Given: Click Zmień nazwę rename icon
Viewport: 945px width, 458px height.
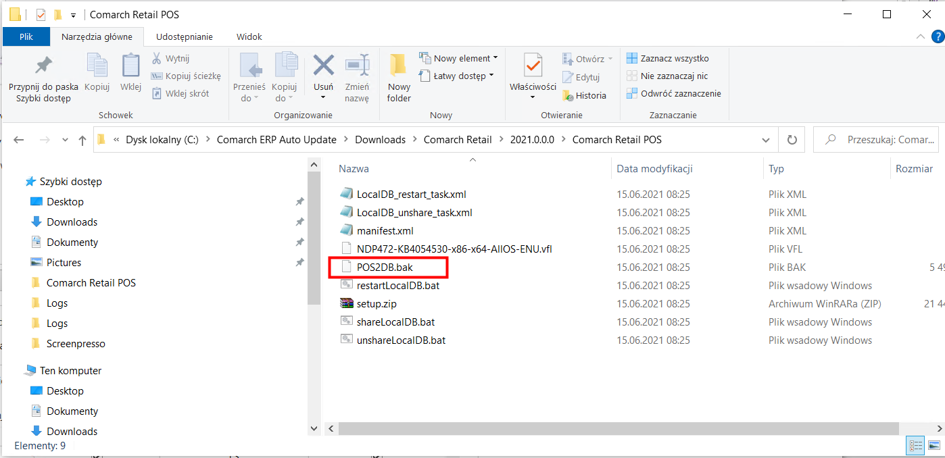Looking at the screenshot, I should (x=357, y=66).
